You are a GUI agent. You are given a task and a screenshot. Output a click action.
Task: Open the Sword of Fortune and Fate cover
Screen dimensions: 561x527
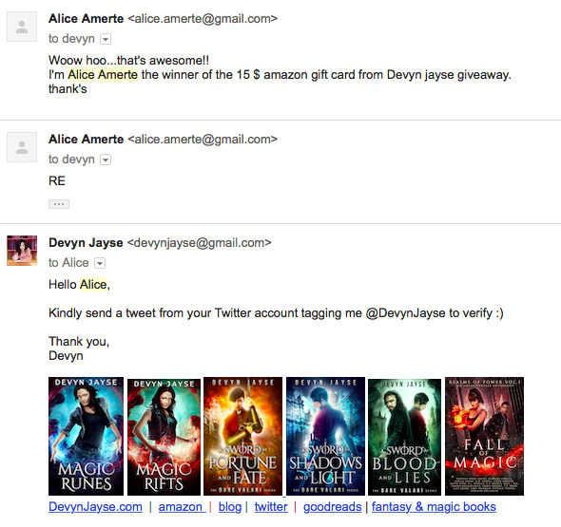pyautogui.click(x=242, y=436)
